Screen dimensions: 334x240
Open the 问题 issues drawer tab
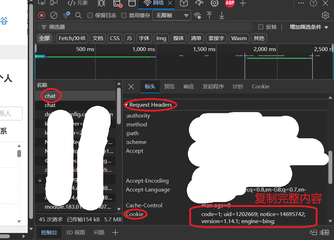pos(99,233)
